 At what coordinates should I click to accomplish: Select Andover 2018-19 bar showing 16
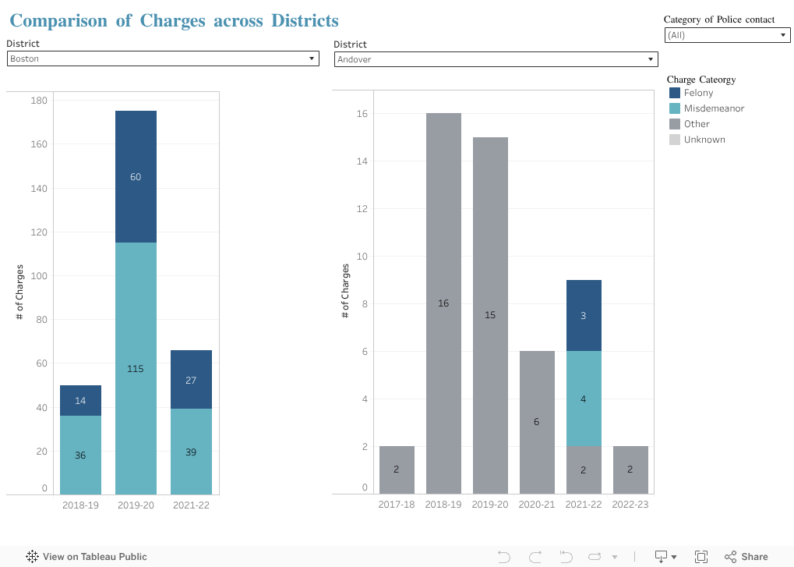443,303
